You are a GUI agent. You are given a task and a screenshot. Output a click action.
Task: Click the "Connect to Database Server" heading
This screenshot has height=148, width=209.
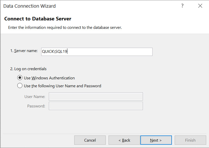tap(38, 19)
